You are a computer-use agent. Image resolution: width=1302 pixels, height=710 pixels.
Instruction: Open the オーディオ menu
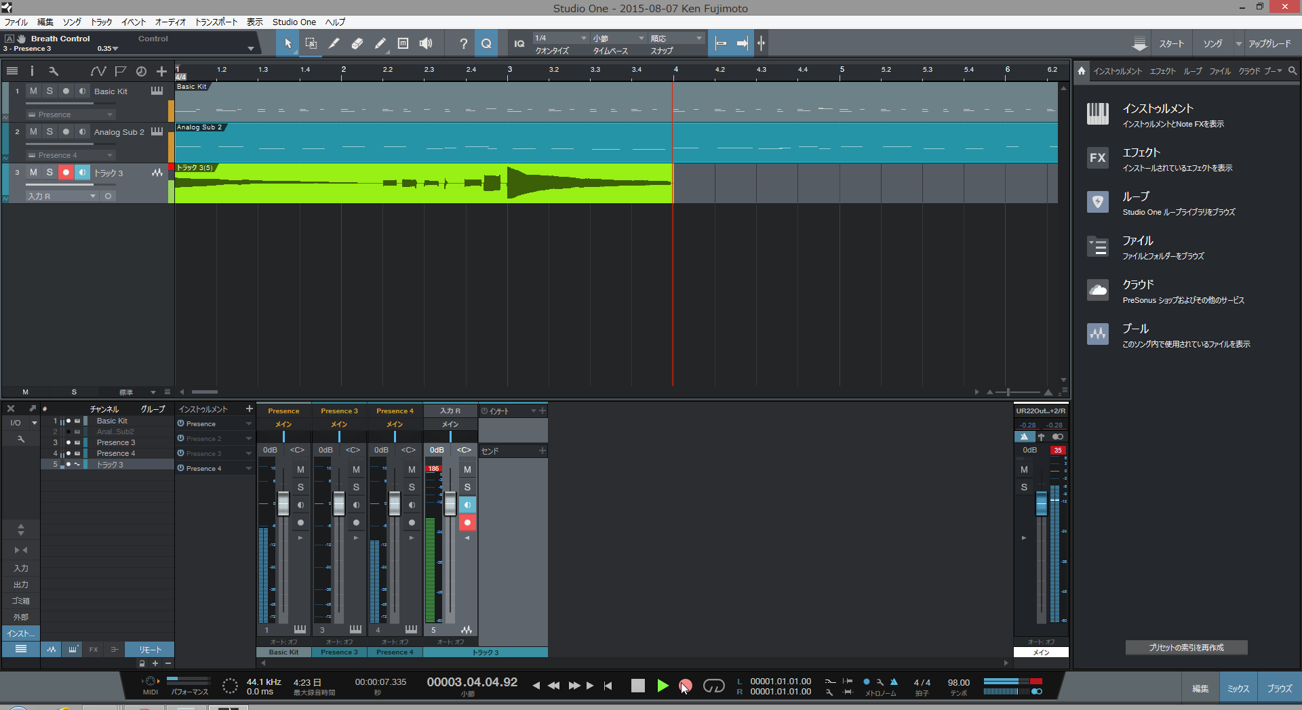coord(170,22)
